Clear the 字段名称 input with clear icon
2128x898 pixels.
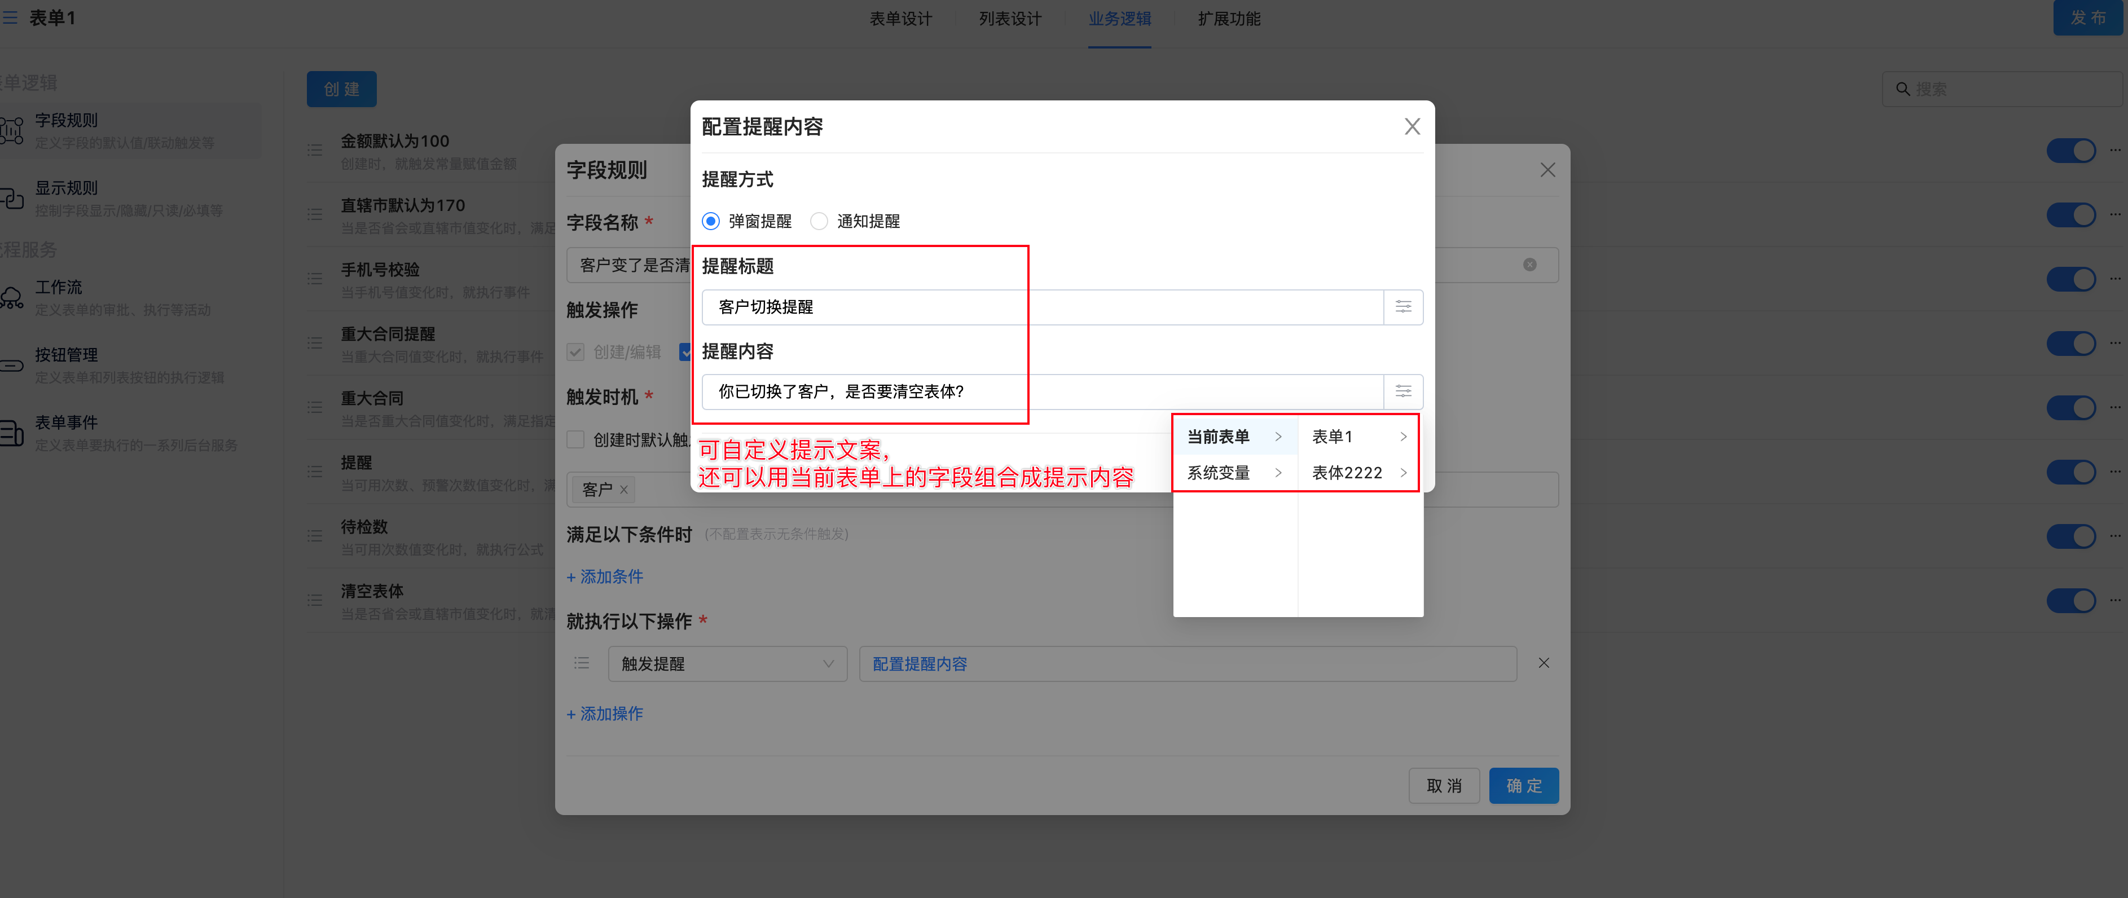click(x=1529, y=265)
